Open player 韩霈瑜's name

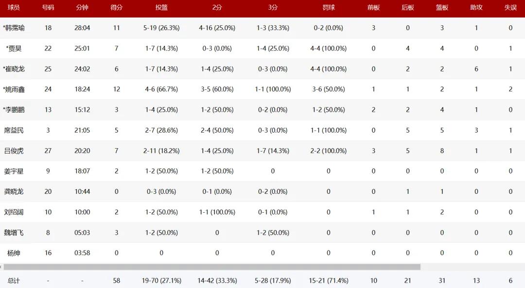14,28
